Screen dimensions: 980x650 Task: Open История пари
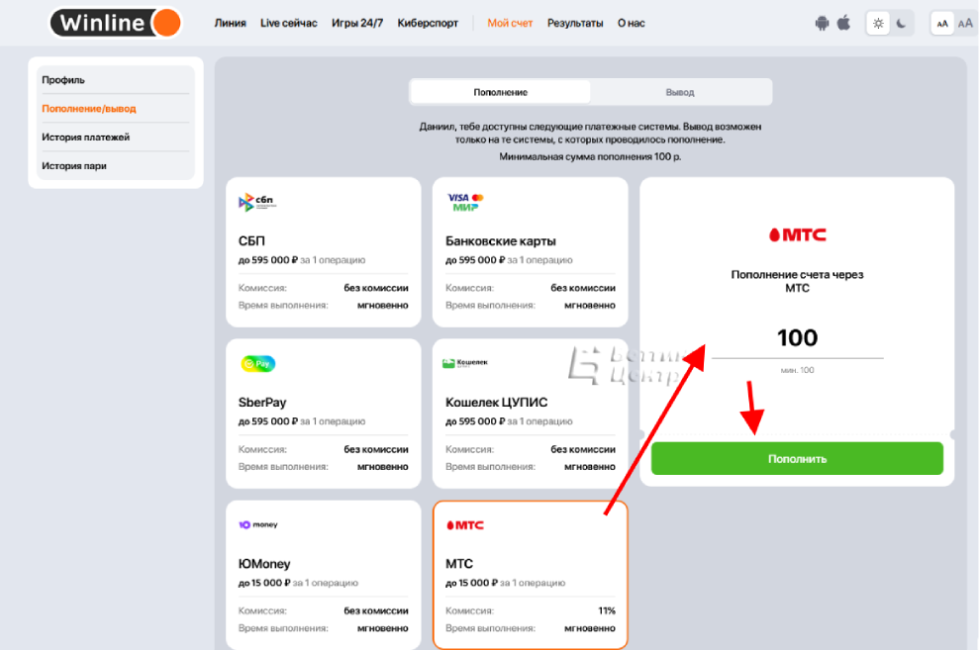(x=74, y=166)
